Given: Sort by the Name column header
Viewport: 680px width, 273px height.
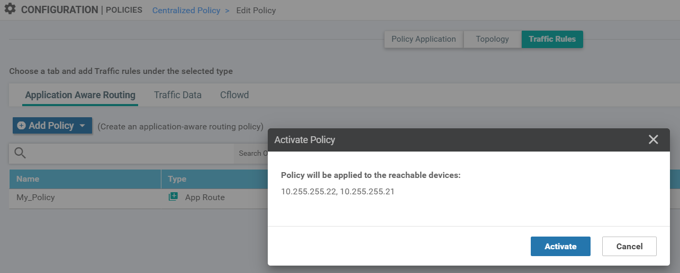Looking at the screenshot, I should pos(28,179).
